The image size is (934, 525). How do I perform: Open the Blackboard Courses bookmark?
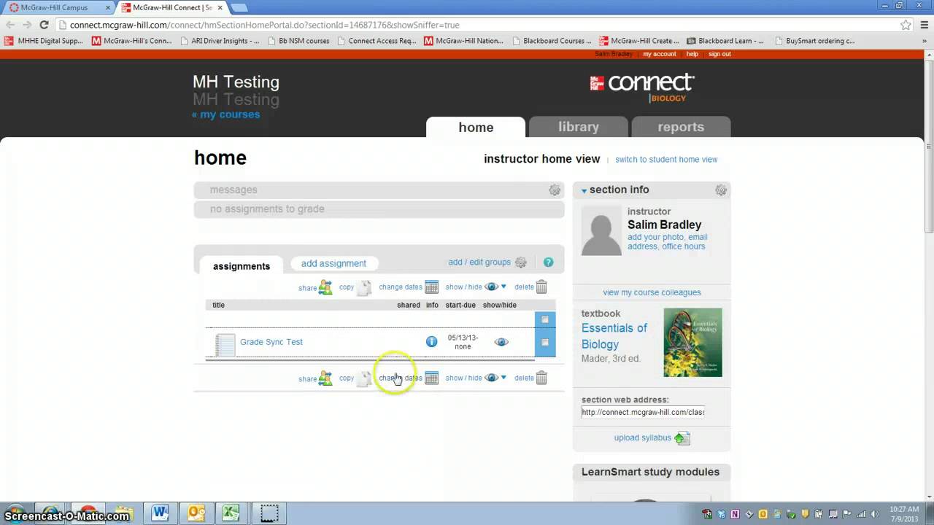click(x=551, y=41)
